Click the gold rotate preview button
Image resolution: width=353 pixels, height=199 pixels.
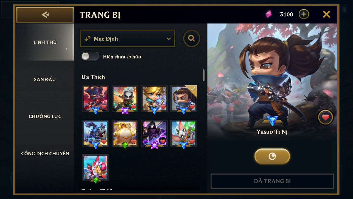272,156
